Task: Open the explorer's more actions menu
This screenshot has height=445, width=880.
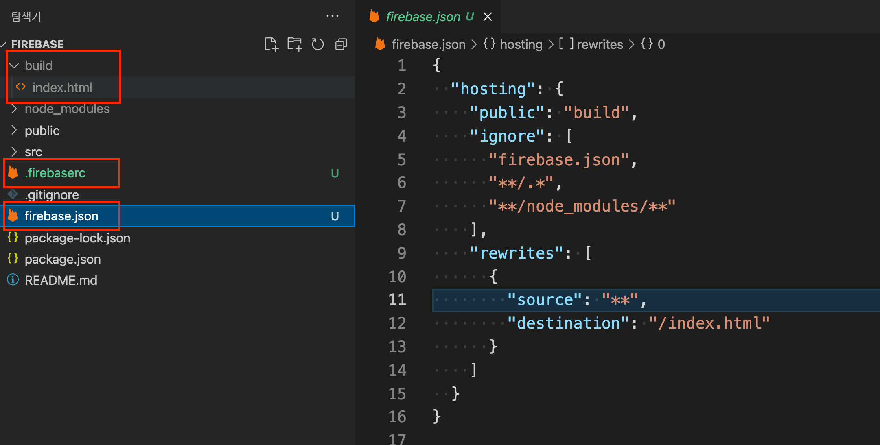Action: [333, 16]
